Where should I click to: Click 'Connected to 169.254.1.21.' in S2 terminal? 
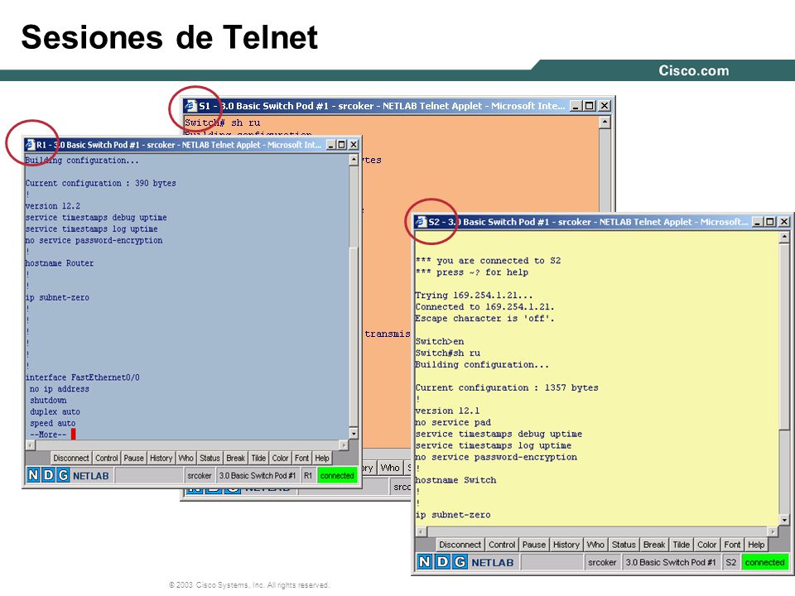tap(484, 306)
